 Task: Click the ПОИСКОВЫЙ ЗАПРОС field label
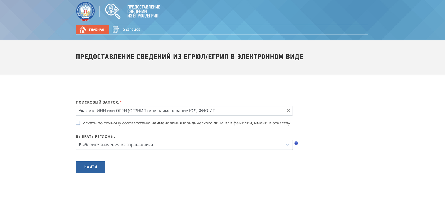click(99, 102)
